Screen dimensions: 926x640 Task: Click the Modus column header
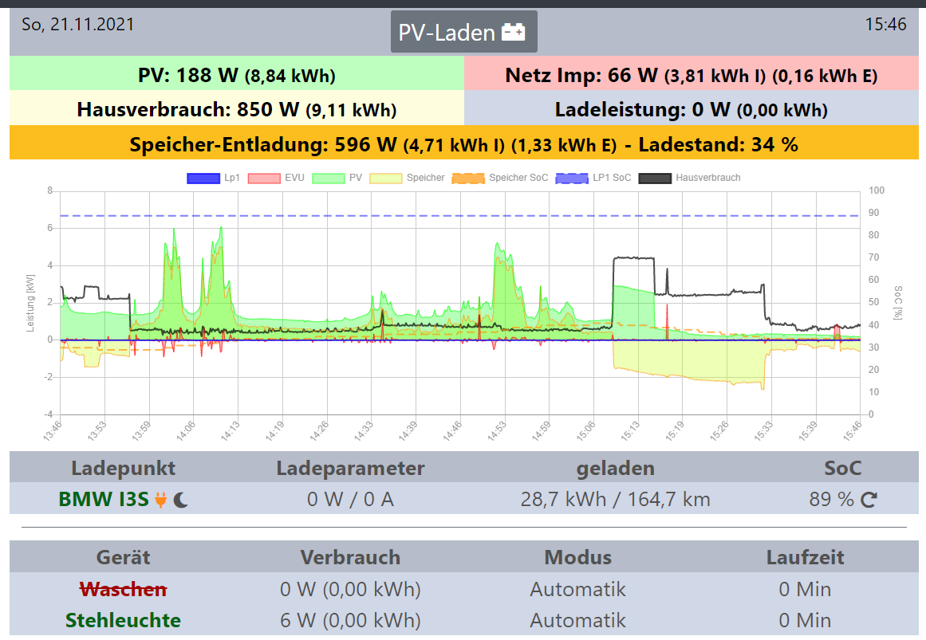(x=577, y=557)
